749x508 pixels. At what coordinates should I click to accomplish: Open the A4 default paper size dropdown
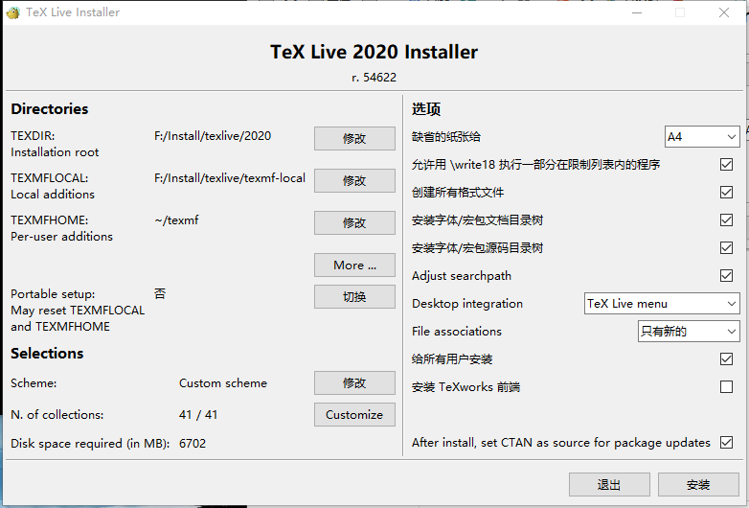pyautogui.click(x=702, y=137)
